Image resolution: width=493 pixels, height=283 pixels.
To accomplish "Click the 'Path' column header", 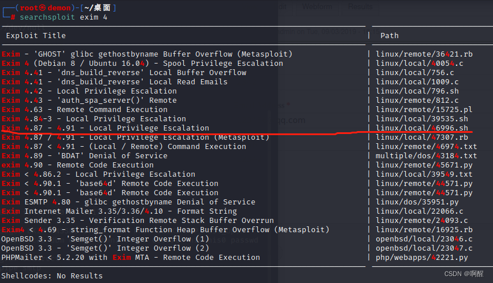I will [x=390, y=36].
